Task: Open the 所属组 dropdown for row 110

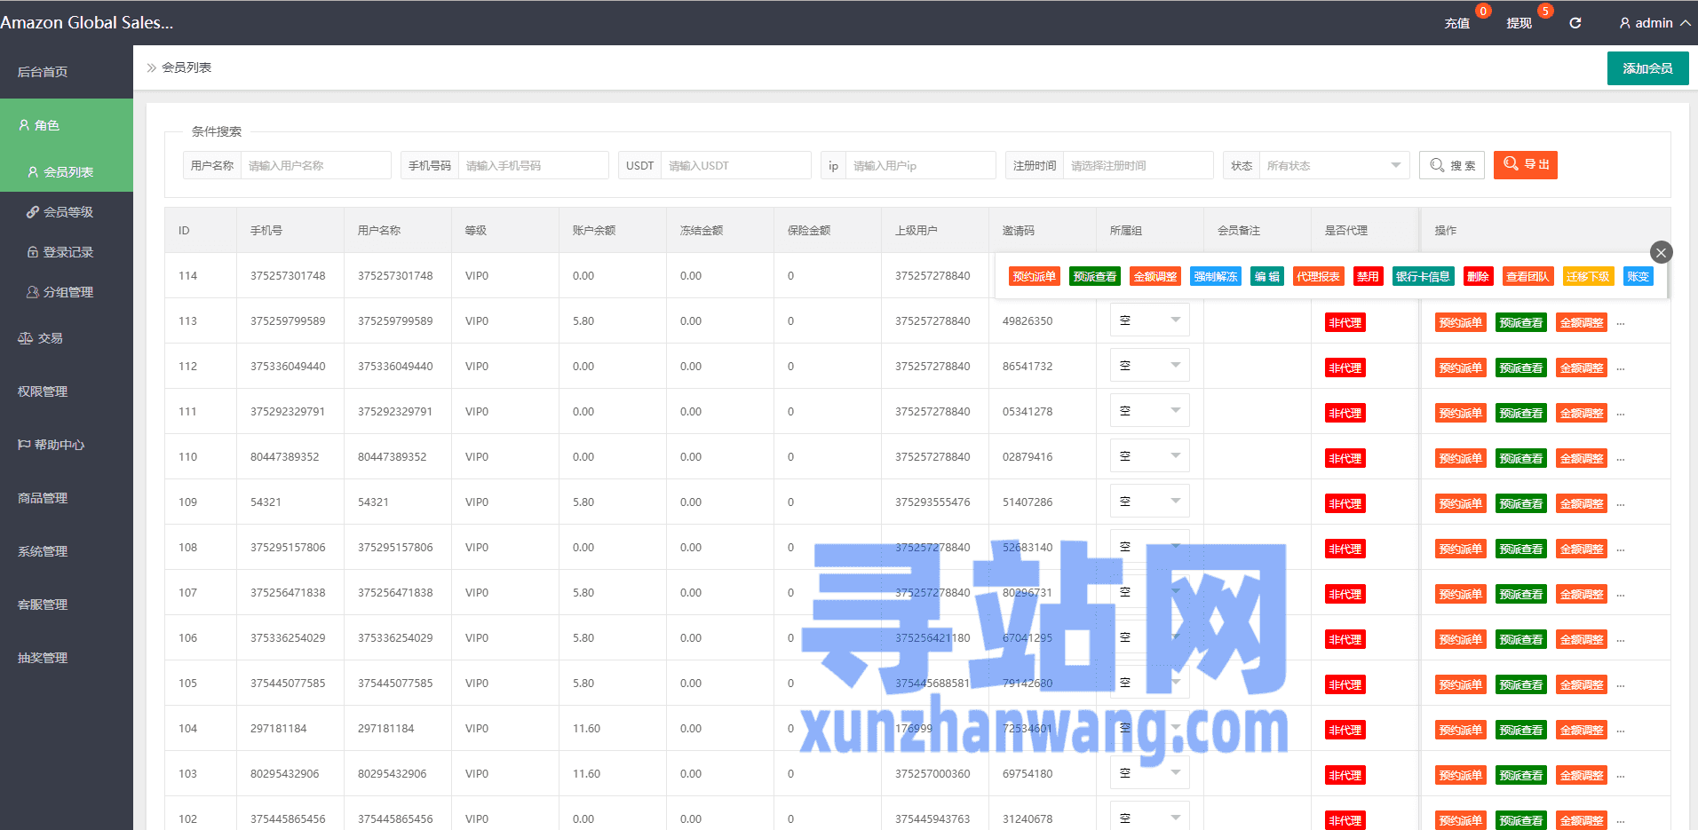Action: point(1149,455)
